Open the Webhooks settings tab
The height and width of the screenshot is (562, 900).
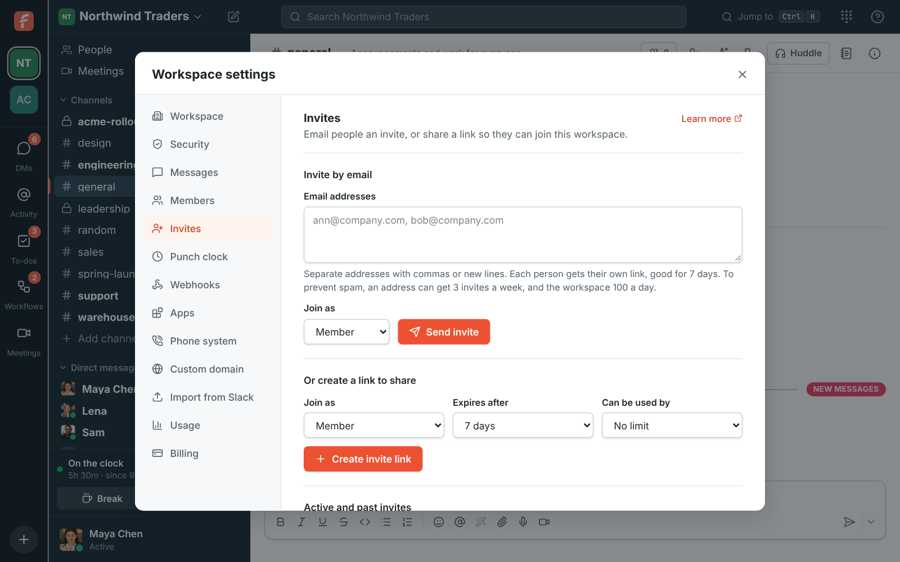(208, 285)
